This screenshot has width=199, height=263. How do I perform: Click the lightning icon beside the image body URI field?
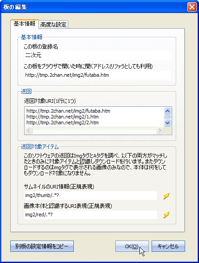click(166, 215)
